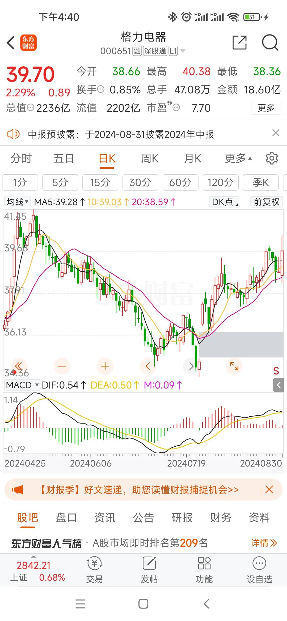Move chart left with arrow icon
This screenshot has height=621, width=287.
tap(148, 366)
